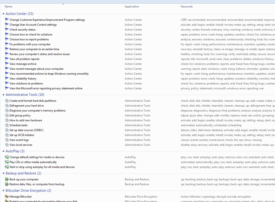The height and width of the screenshot is (202, 275).
Task: Click gear icon next to View event logs
Action: [x=7, y=140]
